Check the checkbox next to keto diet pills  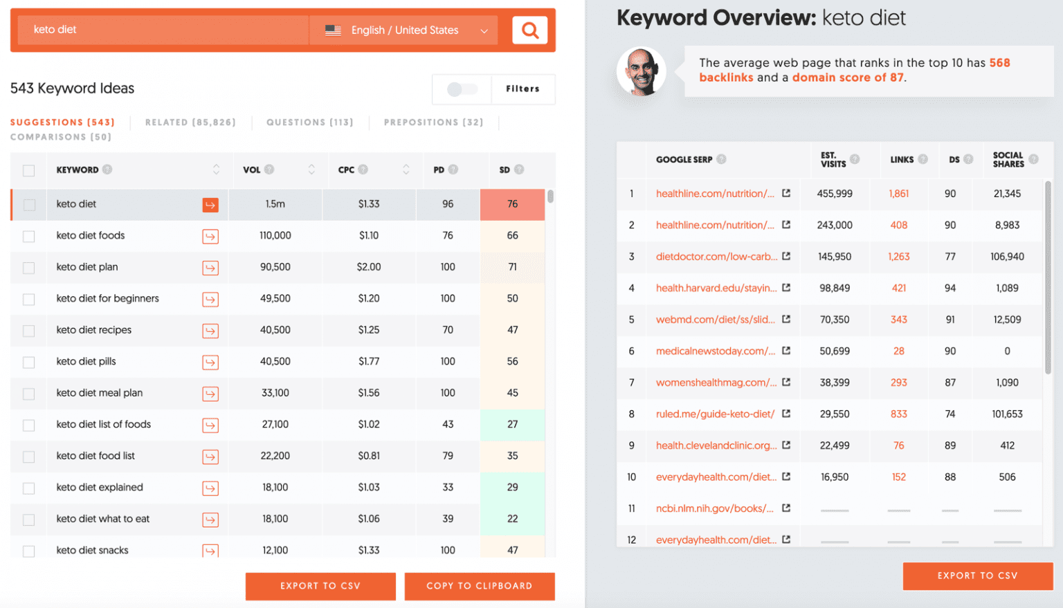pyautogui.click(x=28, y=362)
